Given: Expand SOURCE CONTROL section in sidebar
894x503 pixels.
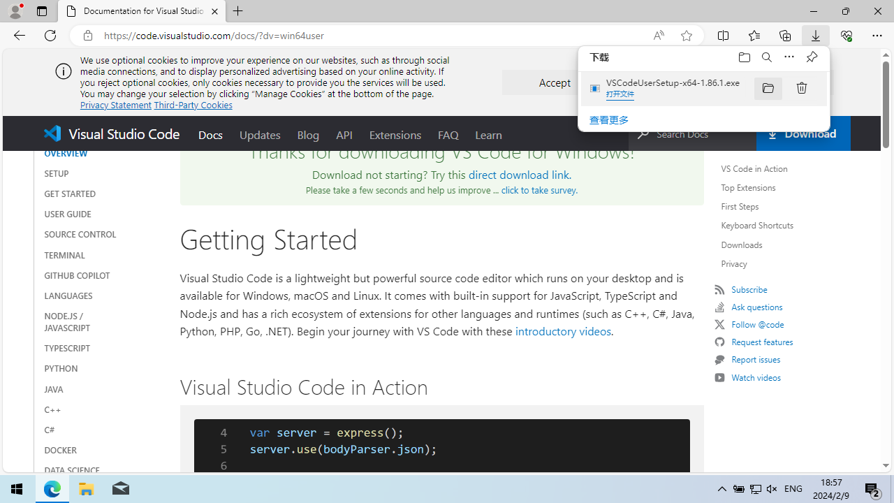Looking at the screenshot, I should click(x=80, y=234).
